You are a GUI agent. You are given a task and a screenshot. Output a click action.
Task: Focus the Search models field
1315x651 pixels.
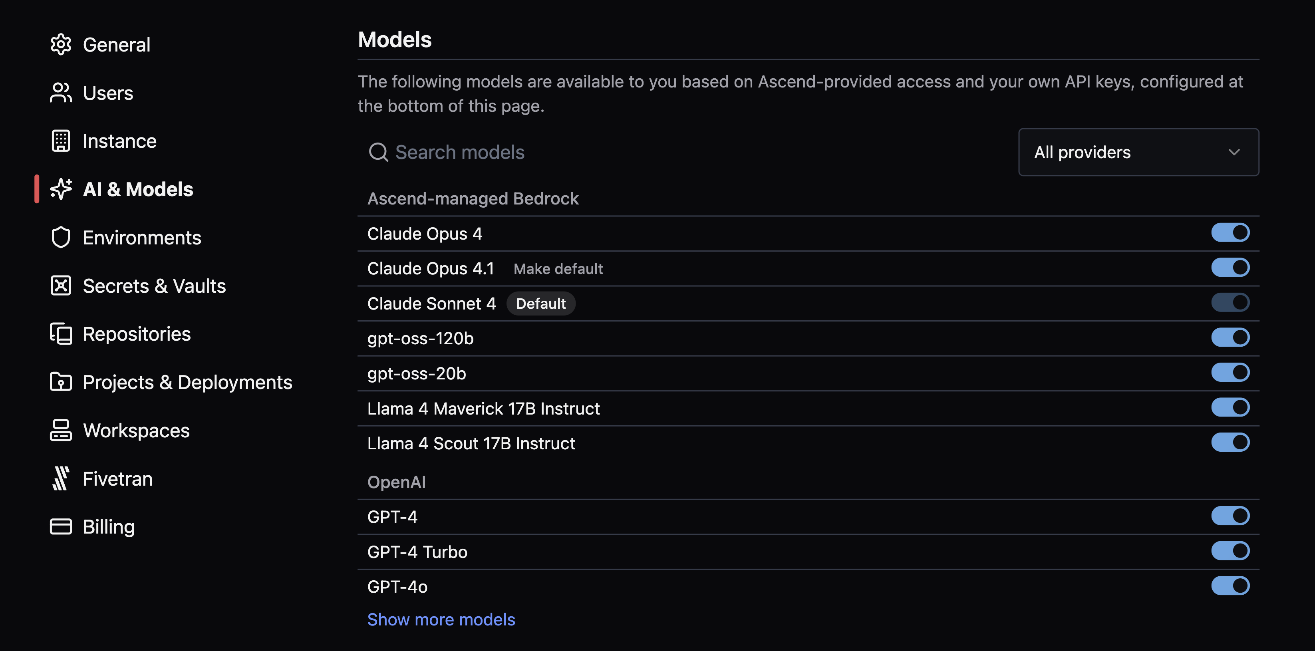tap(663, 152)
